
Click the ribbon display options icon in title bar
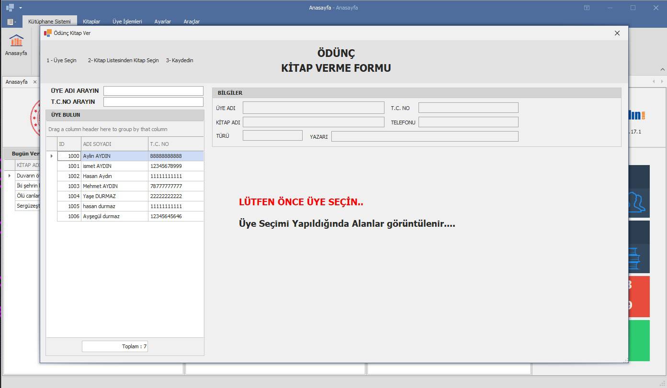587,8
